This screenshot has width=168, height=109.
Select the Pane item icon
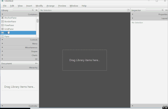2,36
